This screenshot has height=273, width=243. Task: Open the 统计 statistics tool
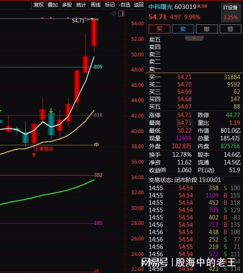tap(81, 5)
